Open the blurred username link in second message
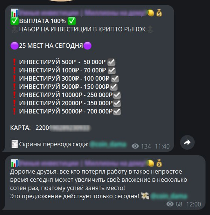The width and height of the screenshot is (210, 215). click(169, 196)
